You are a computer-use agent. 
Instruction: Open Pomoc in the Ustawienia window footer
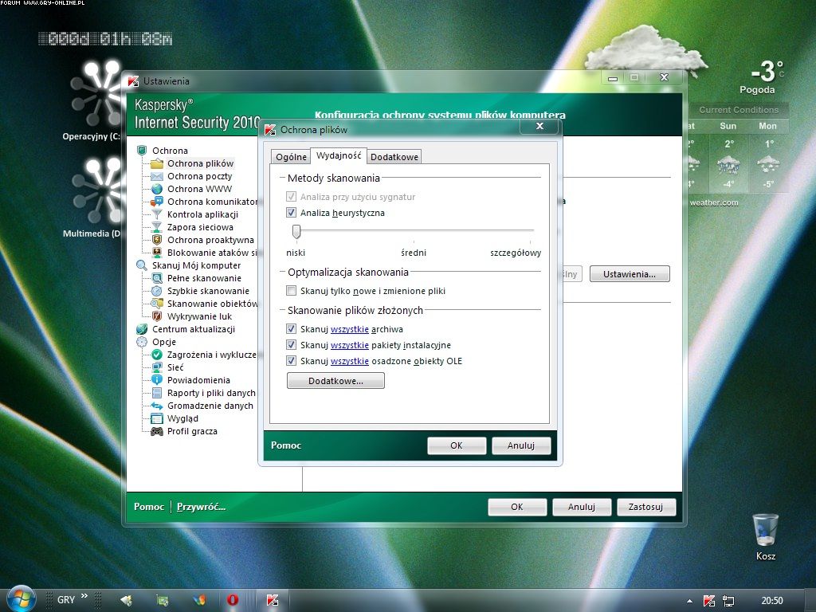[x=149, y=507]
